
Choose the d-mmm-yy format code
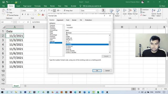coord(69,46)
